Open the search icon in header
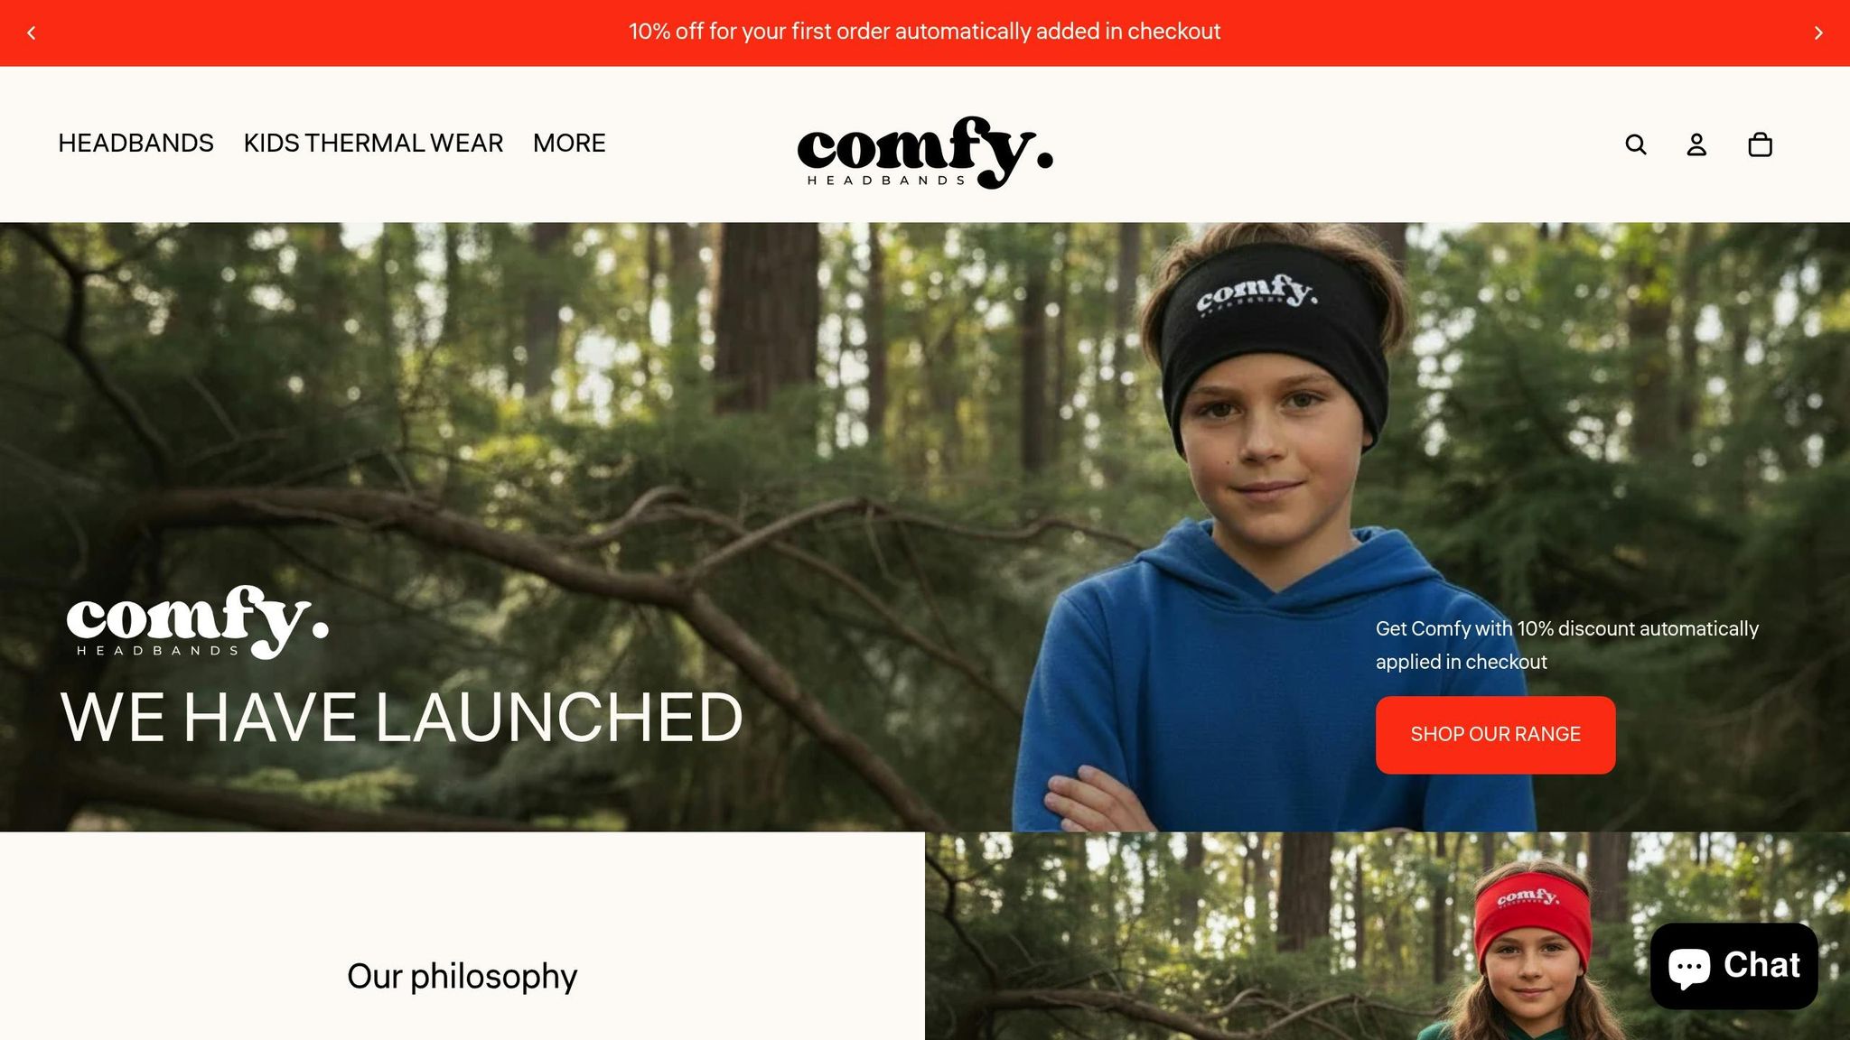1850x1040 pixels. coord(1636,144)
